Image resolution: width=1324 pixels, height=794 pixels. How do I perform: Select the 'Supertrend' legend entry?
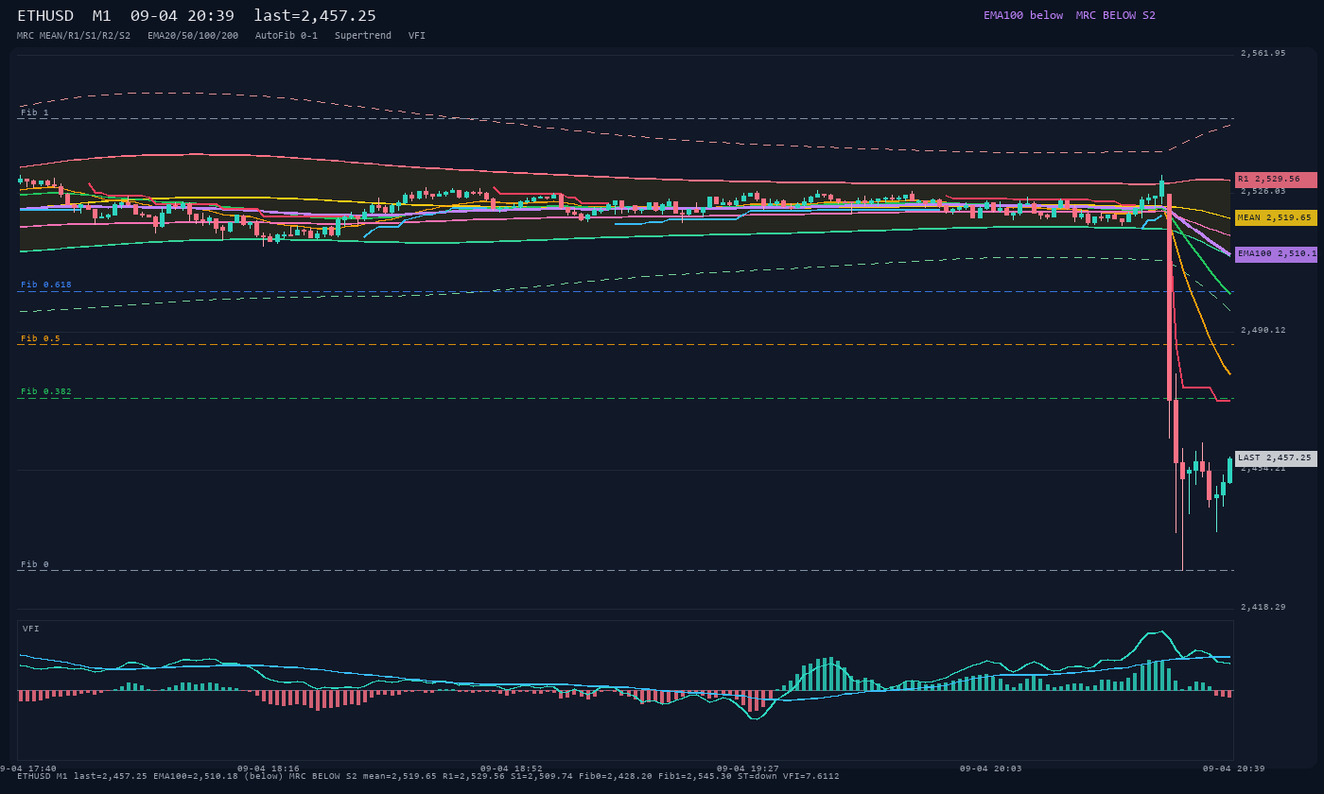click(x=363, y=35)
